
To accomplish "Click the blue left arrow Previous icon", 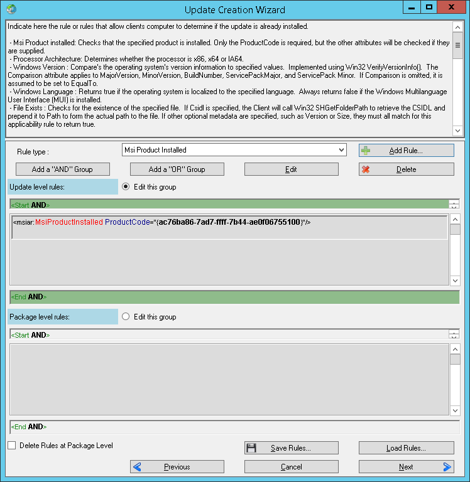I will coord(137,467).
